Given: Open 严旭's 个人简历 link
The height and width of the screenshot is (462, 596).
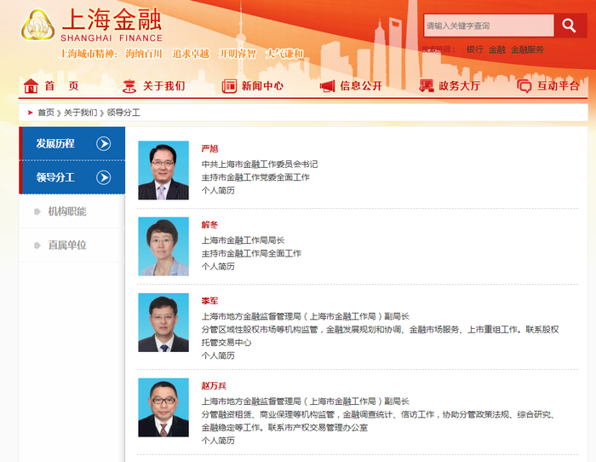Looking at the screenshot, I should 217,190.
